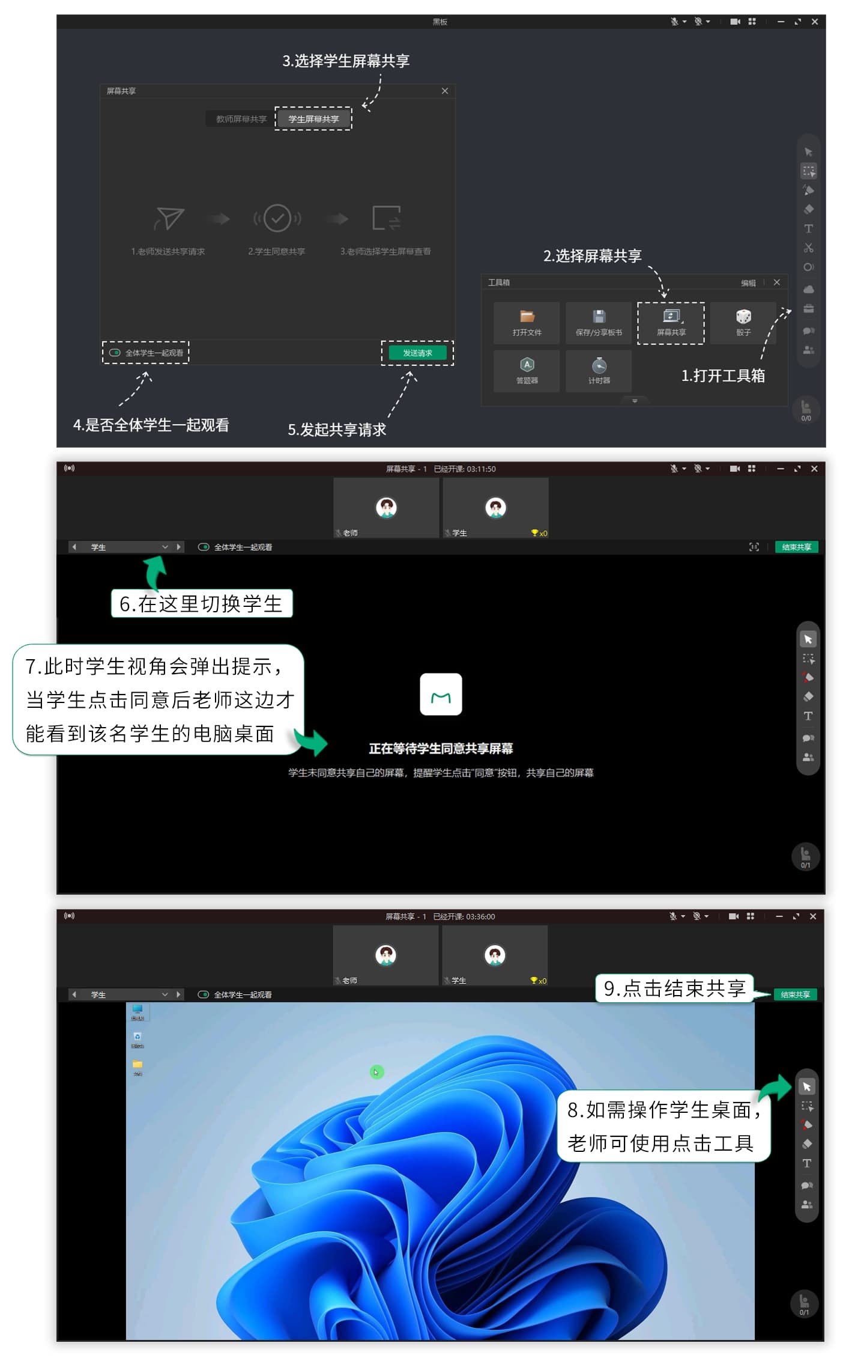This screenshot has height=1370, width=855.
Task: Select the pen tool in the 03:11:50 window
Action: 808,678
